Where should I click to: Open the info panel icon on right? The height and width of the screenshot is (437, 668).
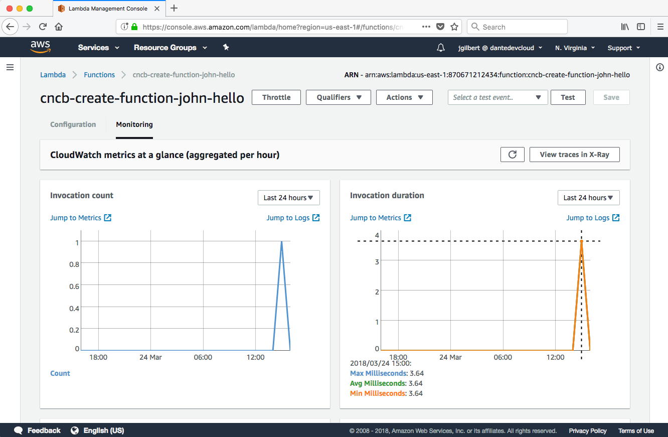[x=659, y=67]
